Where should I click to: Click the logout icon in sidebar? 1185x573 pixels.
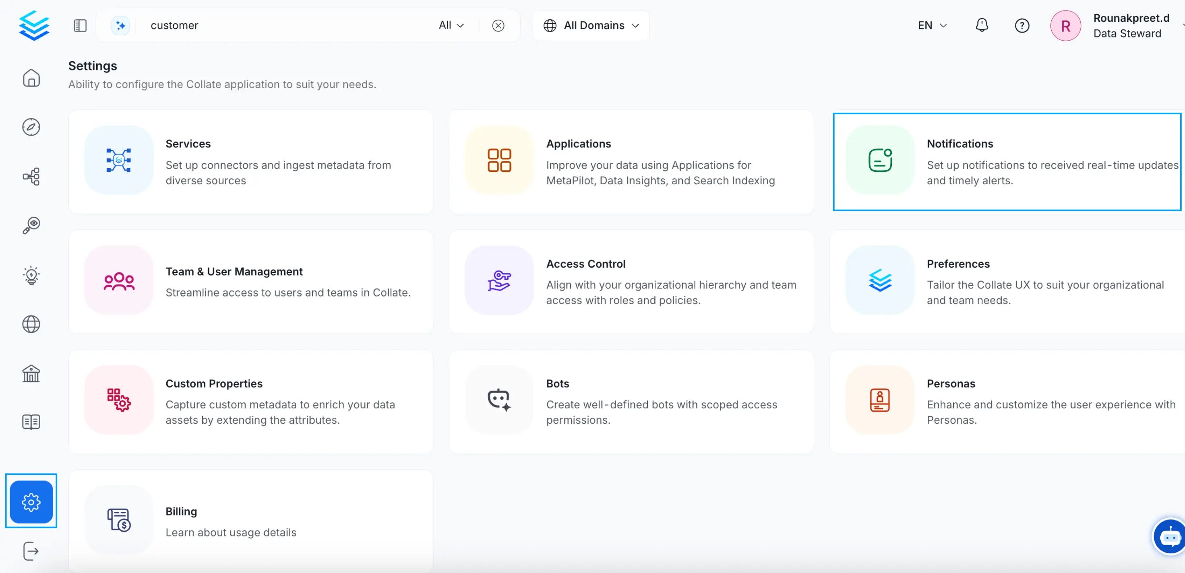31,551
